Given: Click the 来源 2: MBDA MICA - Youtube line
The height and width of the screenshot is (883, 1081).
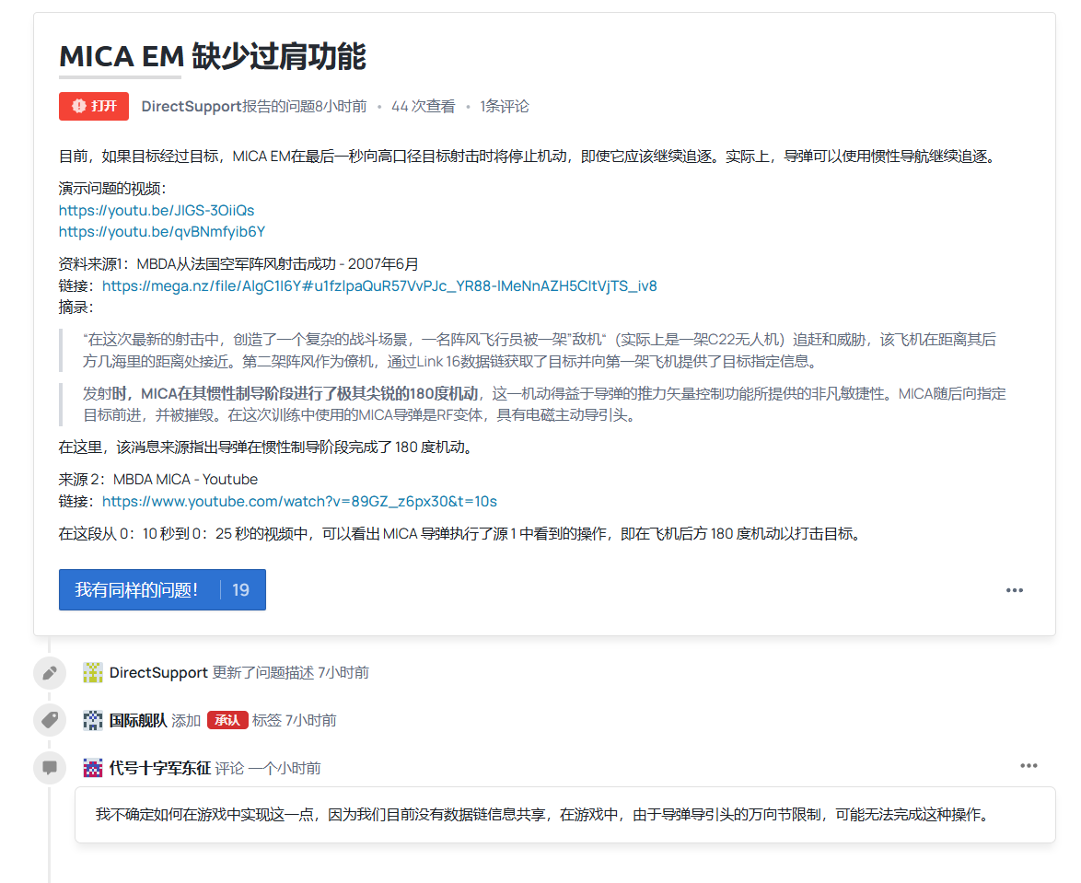Looking at the screenshot, I should [157, 480].
